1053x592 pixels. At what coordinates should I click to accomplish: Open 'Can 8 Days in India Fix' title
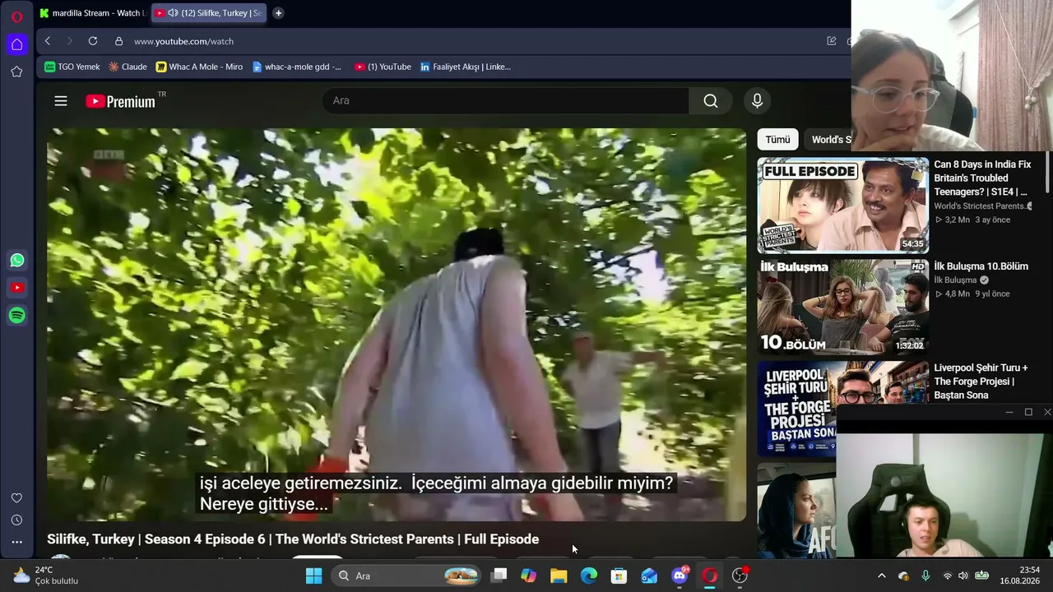(982, 178)
